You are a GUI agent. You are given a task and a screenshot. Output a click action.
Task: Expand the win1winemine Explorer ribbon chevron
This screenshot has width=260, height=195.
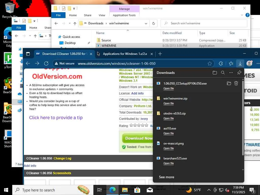tap(242, 15)
